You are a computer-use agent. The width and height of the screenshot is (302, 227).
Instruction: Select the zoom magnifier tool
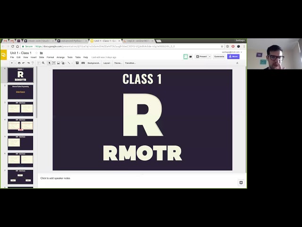[x=43, y=63]
